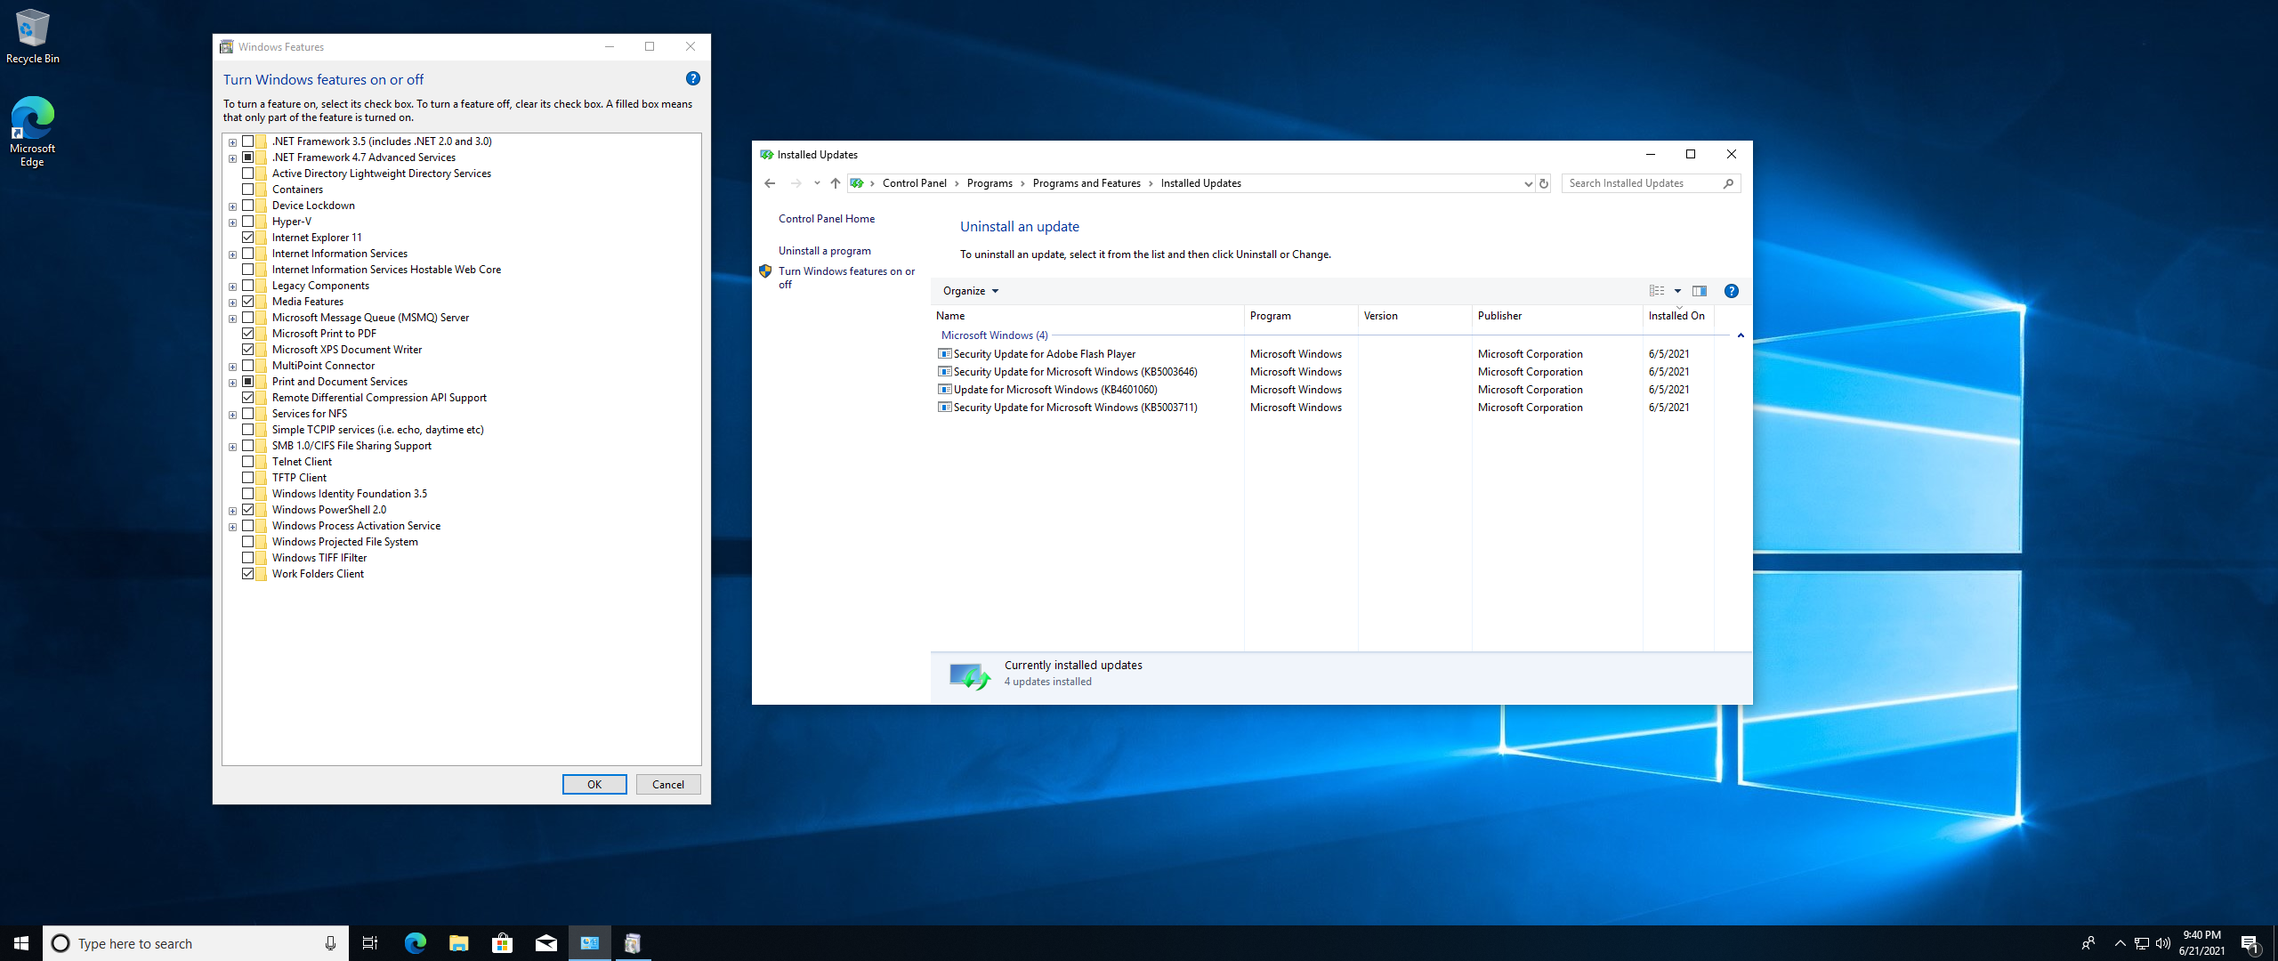Select Microsoft Edge desktop shortcut

33,132
